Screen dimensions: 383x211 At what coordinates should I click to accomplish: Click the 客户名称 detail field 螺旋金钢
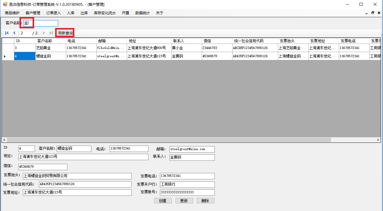pos(74,149)
